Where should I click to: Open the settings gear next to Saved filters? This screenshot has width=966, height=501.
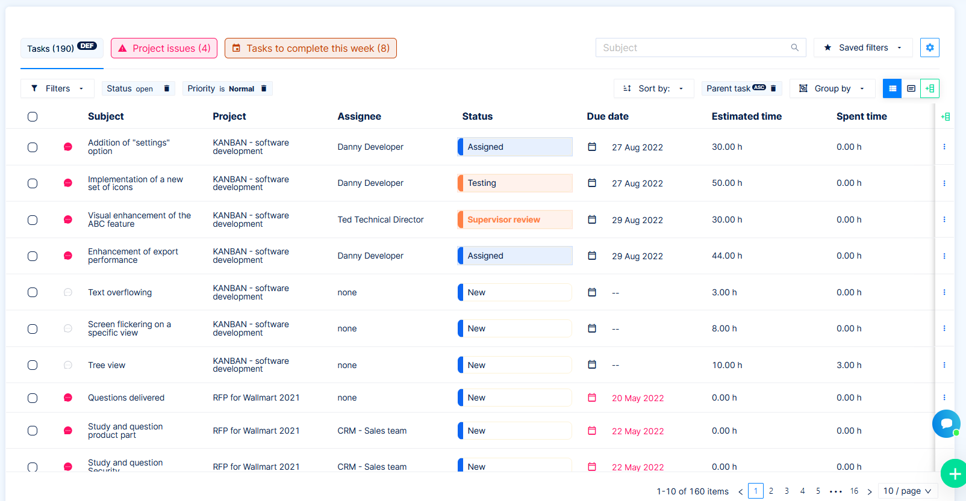tap(929, 48)
